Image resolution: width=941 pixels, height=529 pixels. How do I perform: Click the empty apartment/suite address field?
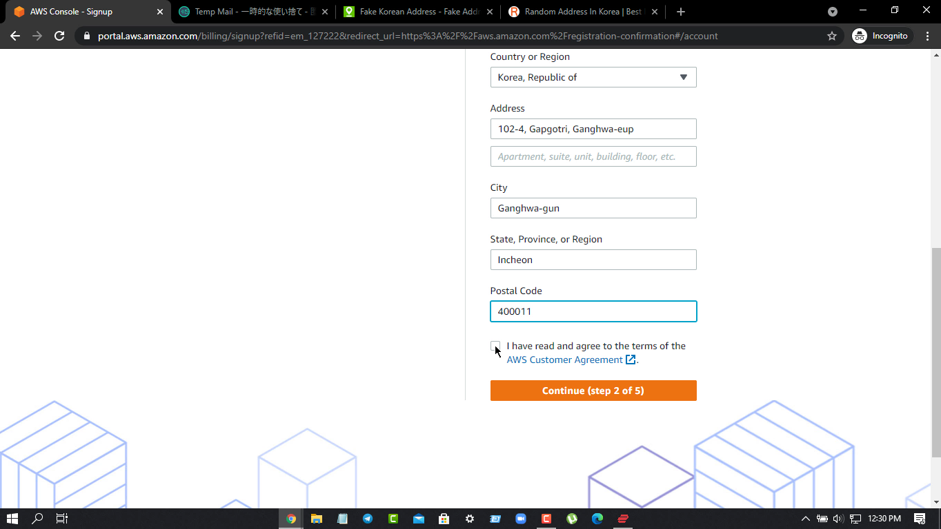pyautogui.click(x=593, y=156)
